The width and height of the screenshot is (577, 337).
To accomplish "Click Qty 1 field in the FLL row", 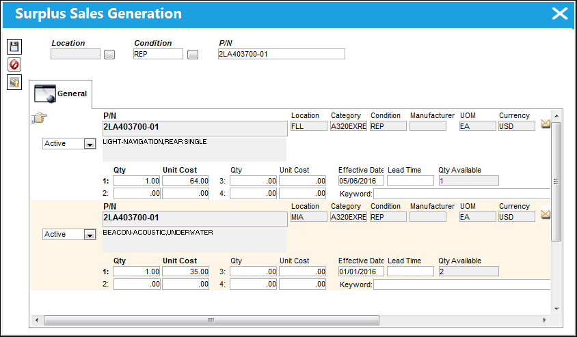I will (137, 181).
